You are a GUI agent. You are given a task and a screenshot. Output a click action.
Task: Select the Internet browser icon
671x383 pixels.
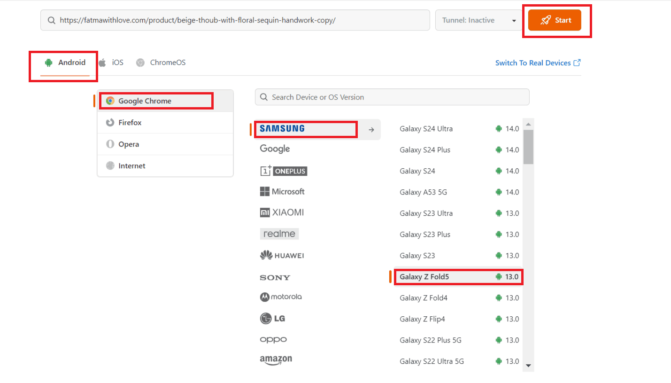pyautogui.click(x=111, y=165)
